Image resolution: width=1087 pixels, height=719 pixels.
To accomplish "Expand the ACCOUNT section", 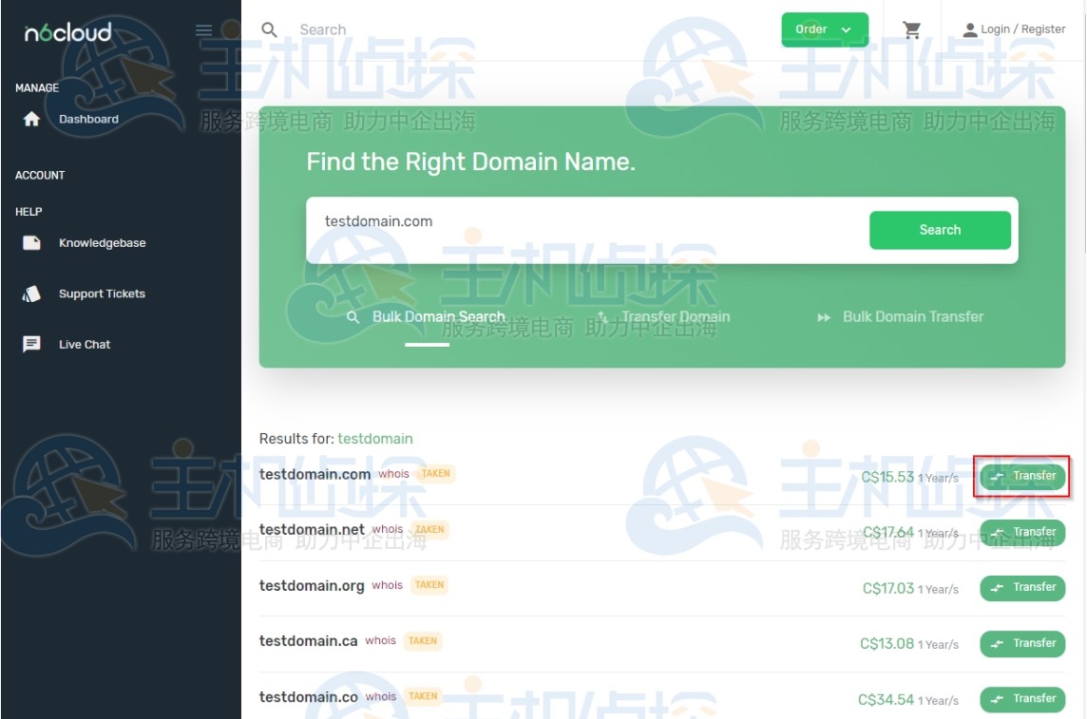I will click(40, 176).
